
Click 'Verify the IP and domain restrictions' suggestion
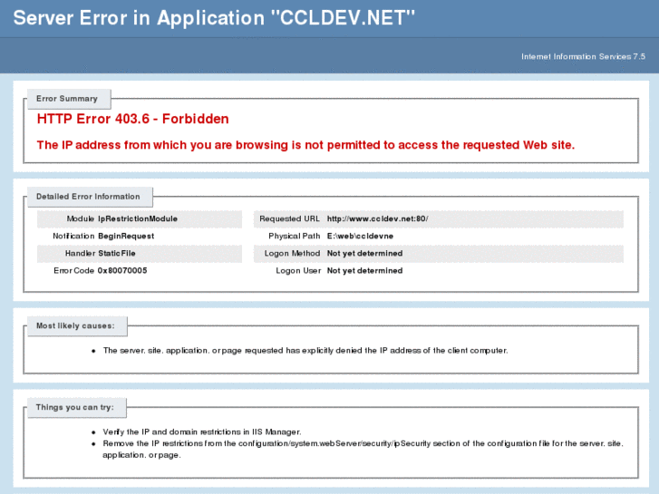(202, 431)
